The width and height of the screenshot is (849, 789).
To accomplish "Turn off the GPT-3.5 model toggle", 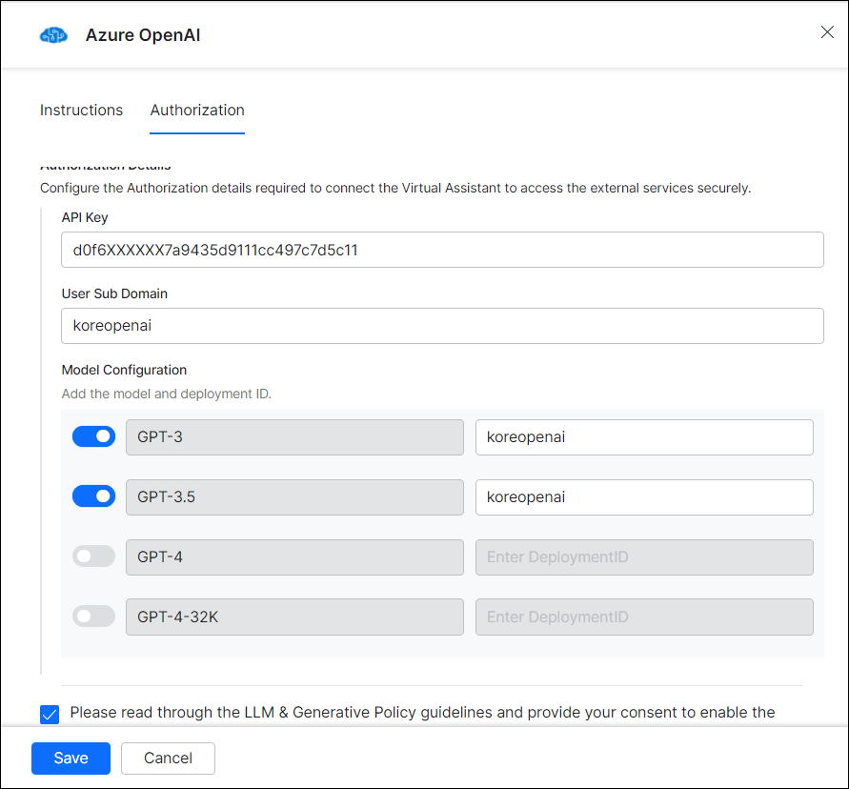I will tap(92, 496).
